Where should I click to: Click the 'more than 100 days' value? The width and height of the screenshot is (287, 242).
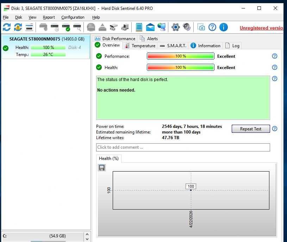point(181,132)
